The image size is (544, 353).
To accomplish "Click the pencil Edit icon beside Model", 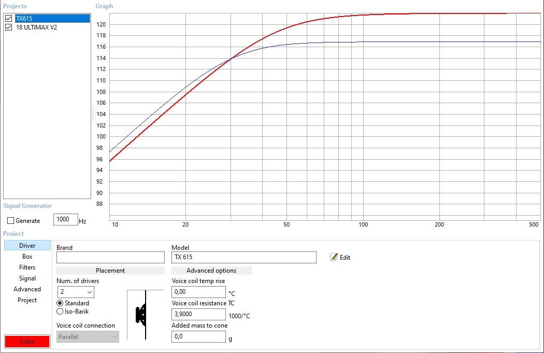I will [x=334, y=257].
